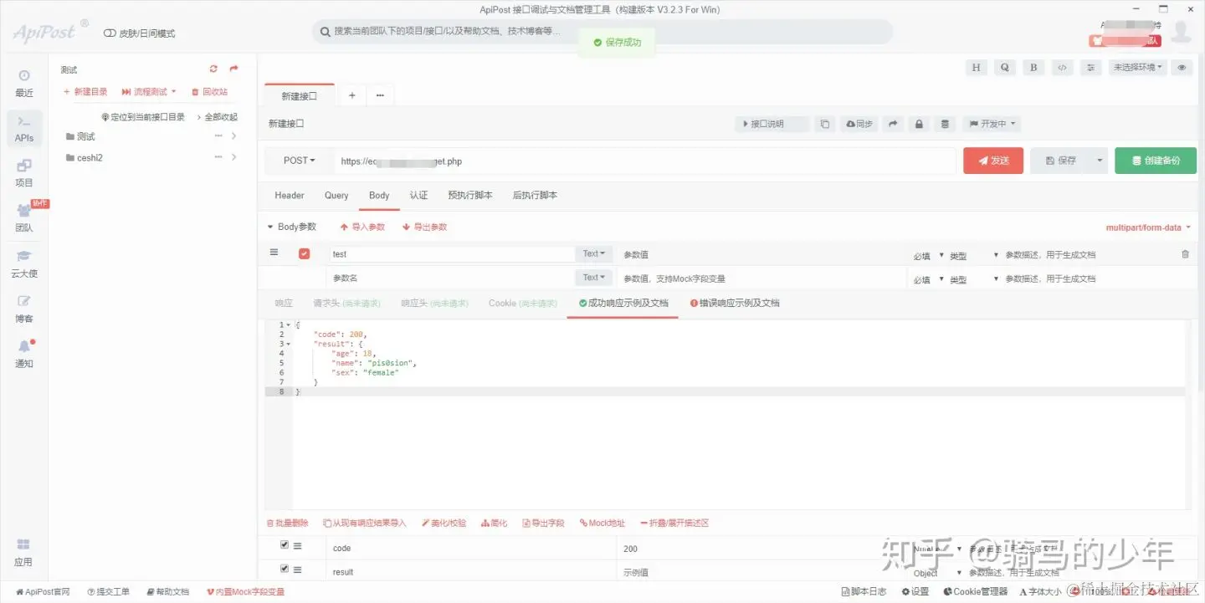
Task: Click the top search bar field
Action: click(x=602, y=32)
